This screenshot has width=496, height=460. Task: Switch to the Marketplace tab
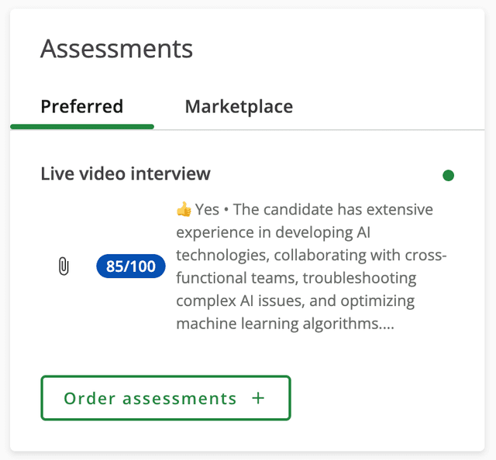239,106
